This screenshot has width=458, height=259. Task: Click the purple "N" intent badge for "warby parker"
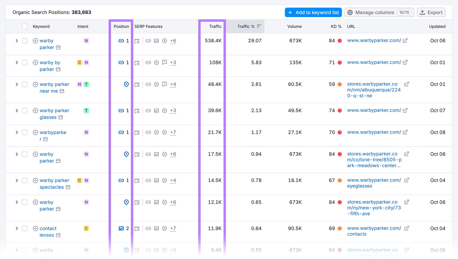pos(86,41)
